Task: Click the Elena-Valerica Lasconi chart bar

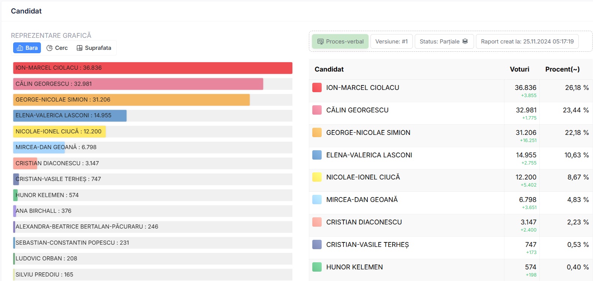Action: click(x=69, y=115)
